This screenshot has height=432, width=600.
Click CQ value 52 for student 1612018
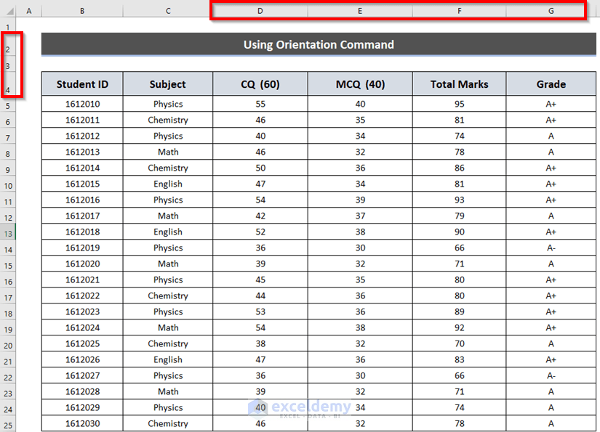[x=260, y=232]
